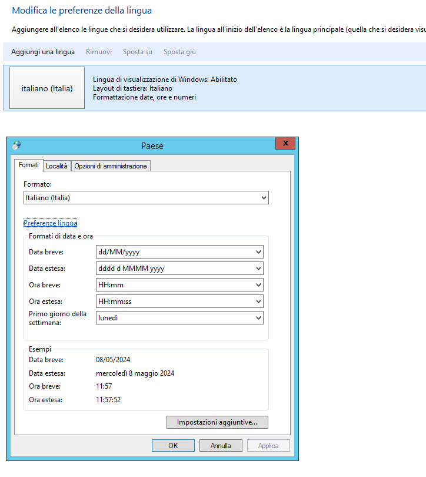Click the Modifica le preferenze della lingua heading
Screen dimensions: 426x477
pyautogui.click(x=82, y=11)
